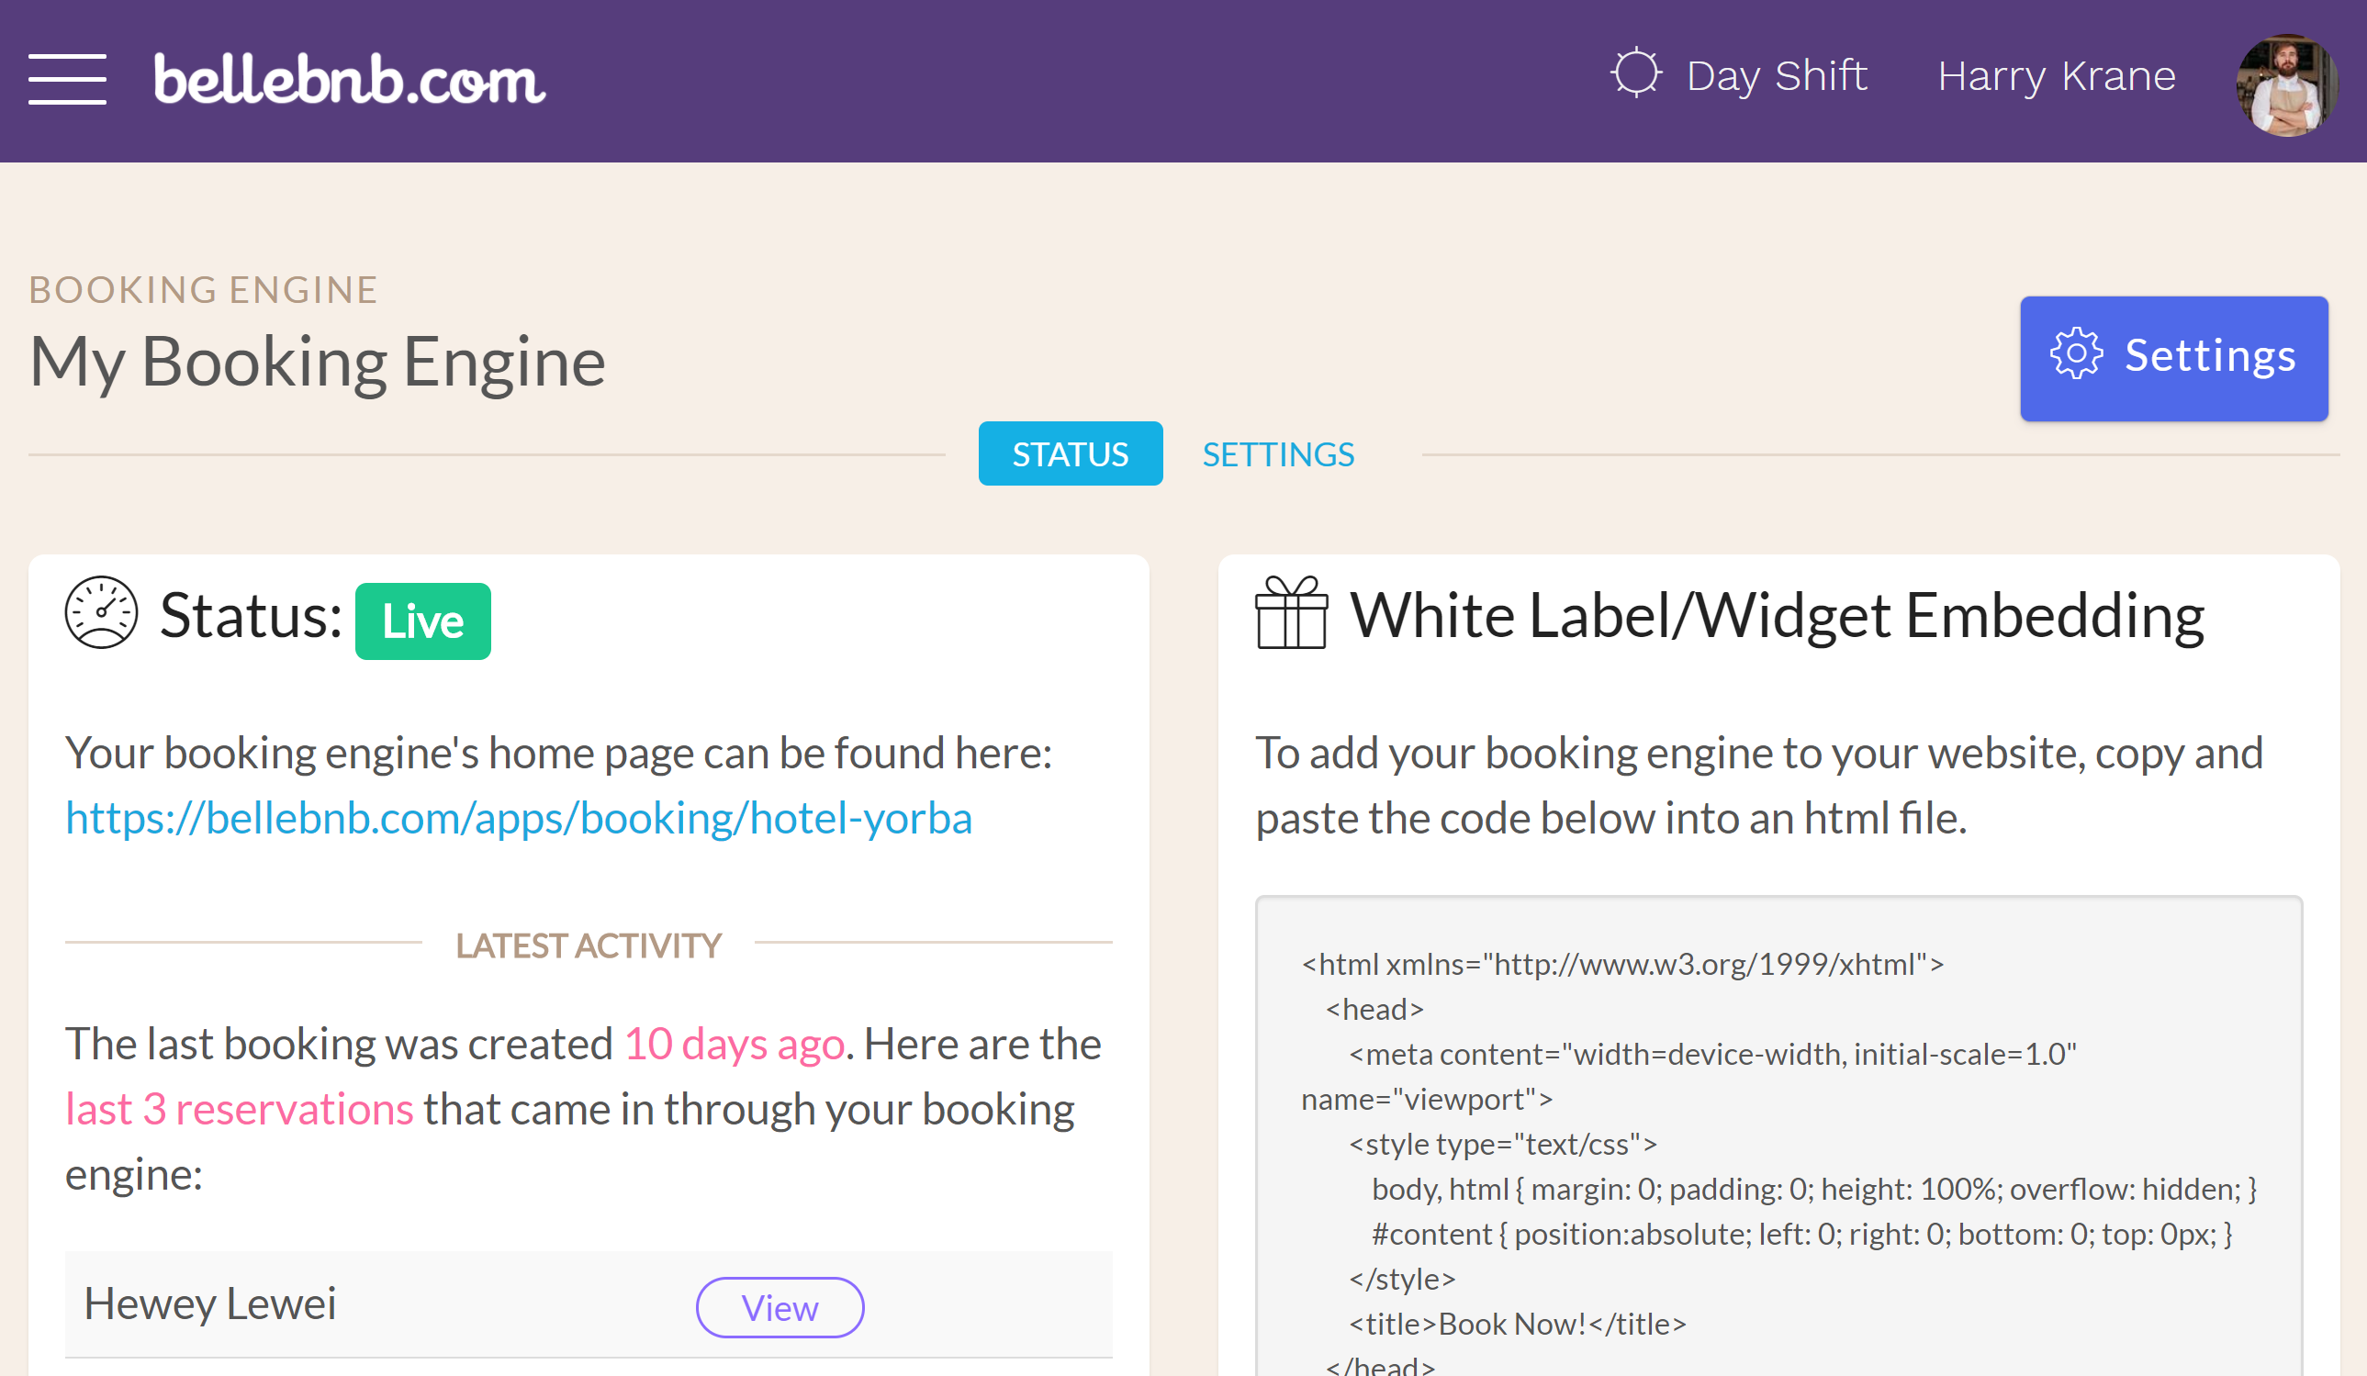Click the LATEST ACTIVITY section label
This screenshot has width=2367, height=1376.
[588, 945]
